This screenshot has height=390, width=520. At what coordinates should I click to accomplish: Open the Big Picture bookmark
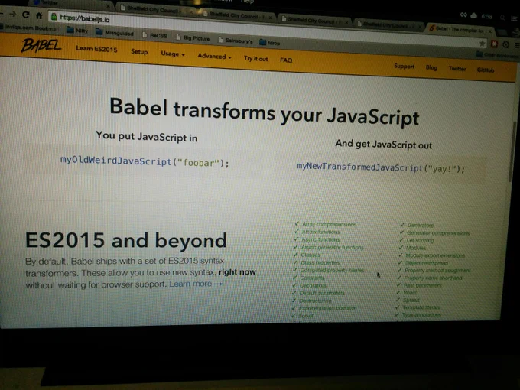[x=193, y=37]
